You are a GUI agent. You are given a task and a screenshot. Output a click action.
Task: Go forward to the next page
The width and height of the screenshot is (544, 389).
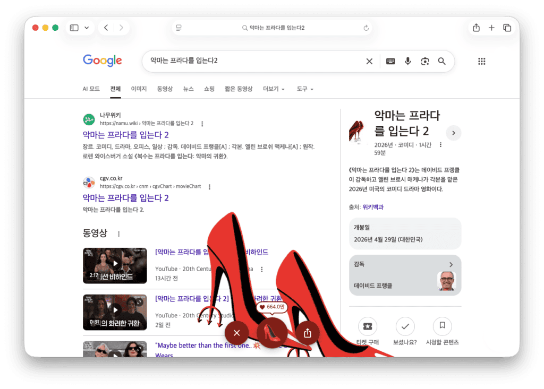[x=121, y=28]
